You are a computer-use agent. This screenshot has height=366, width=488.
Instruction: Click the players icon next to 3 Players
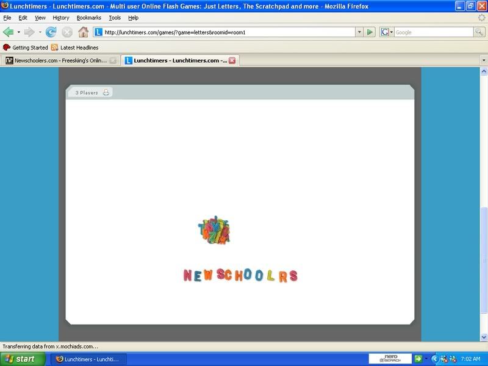(x=106, y=93)
